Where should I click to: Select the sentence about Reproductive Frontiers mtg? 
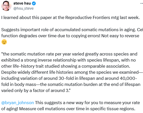pyautogui.click(x=70, y=17)
